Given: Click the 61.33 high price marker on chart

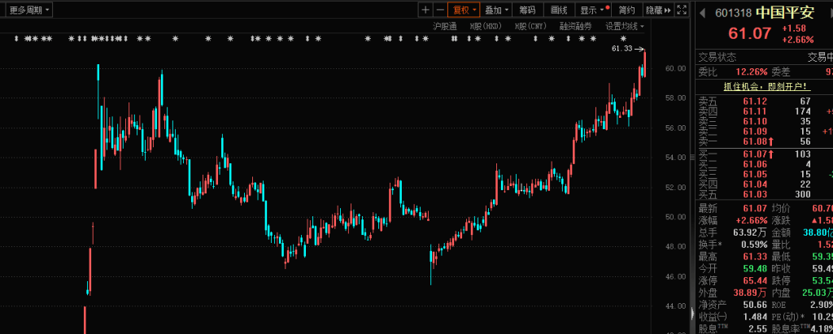Looking at the screenshot, I should (x=622, y=48).
